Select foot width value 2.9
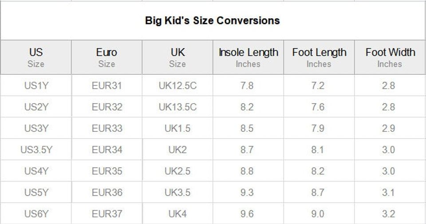This screenshot has width=426, height=224. (388, 128)
